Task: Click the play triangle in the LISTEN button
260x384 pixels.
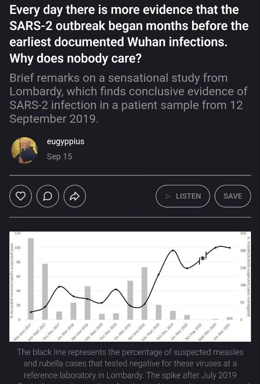Action: coord(168,196)
